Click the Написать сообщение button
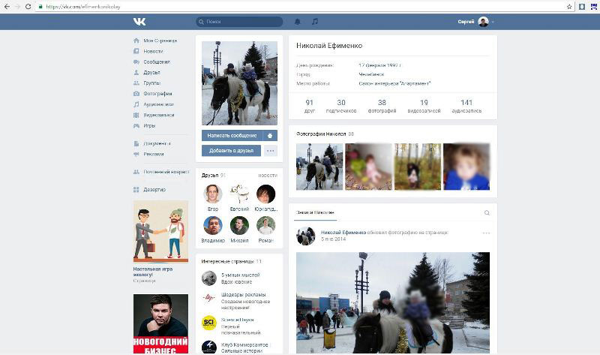This screenshot has width=600, height=355. pos(232,136)
